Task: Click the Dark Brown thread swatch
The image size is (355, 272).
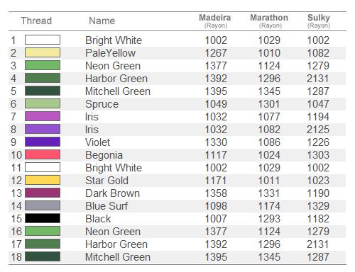Action: click(x=43, y=193)
